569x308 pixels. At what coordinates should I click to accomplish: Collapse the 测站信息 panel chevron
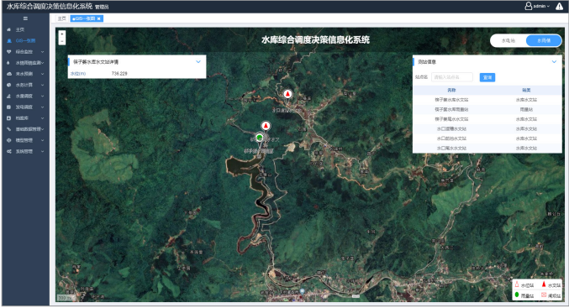click(554, 62)
